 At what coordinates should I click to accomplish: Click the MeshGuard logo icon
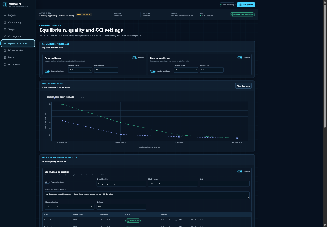(x=5, y=5)
